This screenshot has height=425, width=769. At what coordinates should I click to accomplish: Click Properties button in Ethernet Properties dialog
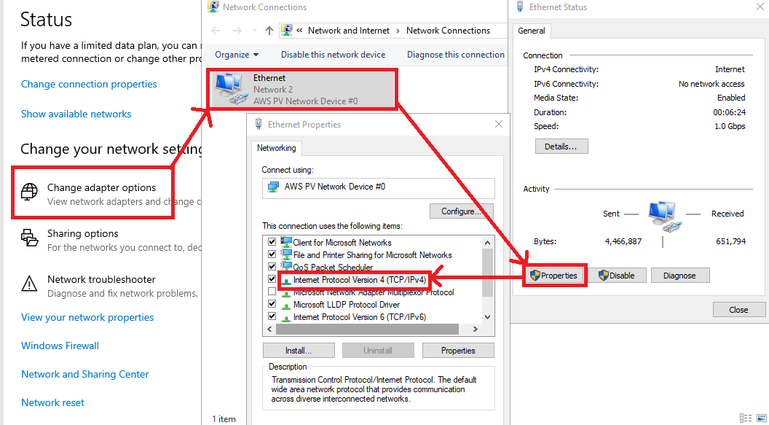coord(458,351)
